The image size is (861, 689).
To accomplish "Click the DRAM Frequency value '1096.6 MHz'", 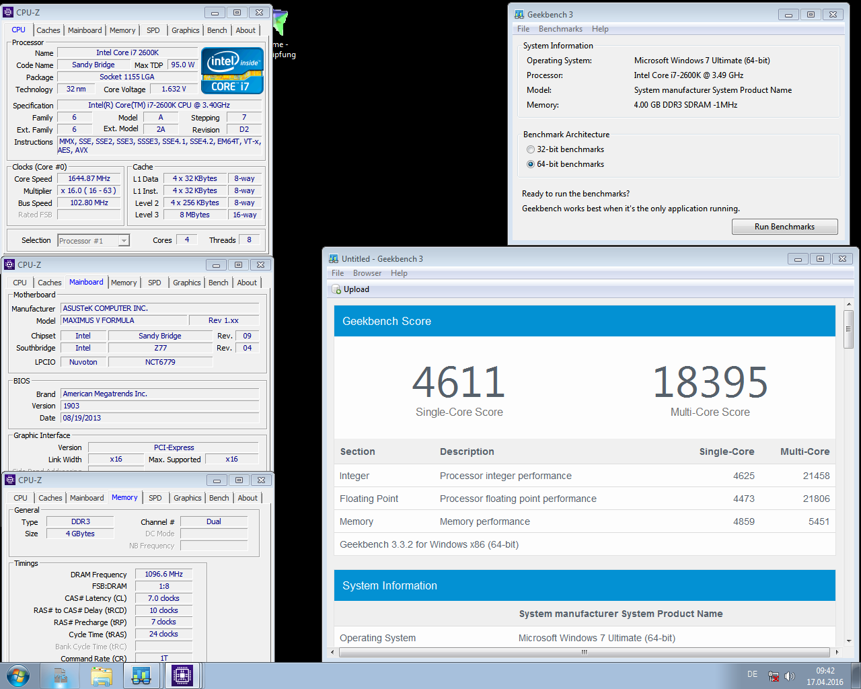I will (164, 575).
